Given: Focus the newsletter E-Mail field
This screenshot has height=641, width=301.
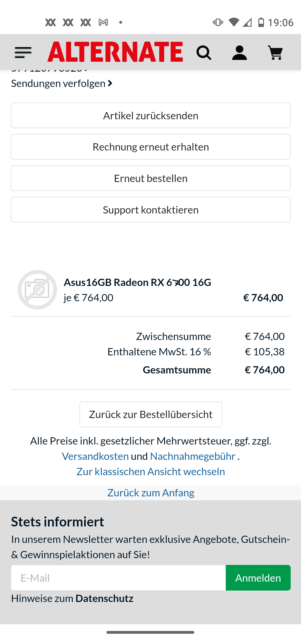Looking at the screenshot, I should pos(118,578).
